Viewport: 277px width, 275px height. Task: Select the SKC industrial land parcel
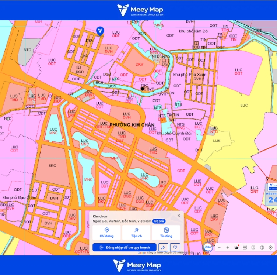52,166
